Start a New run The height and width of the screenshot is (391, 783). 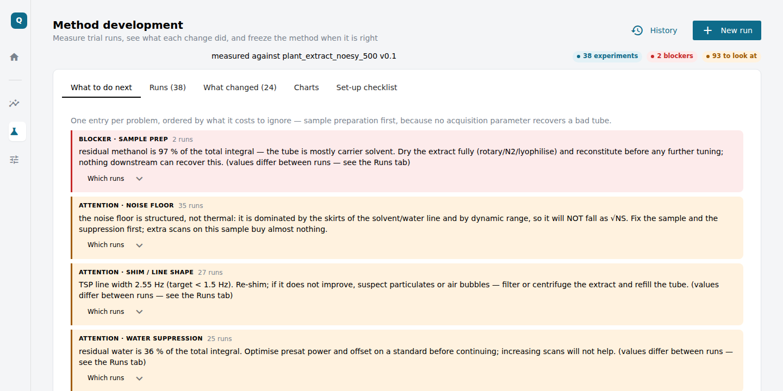pyautogui.click(x=727, y=30)
